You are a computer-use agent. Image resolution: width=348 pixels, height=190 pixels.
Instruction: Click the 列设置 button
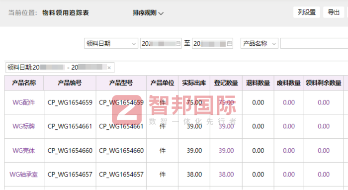pos(307,12)
